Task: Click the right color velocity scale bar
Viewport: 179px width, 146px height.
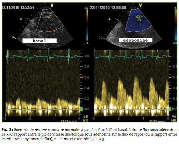Action: tap(176, 25)
